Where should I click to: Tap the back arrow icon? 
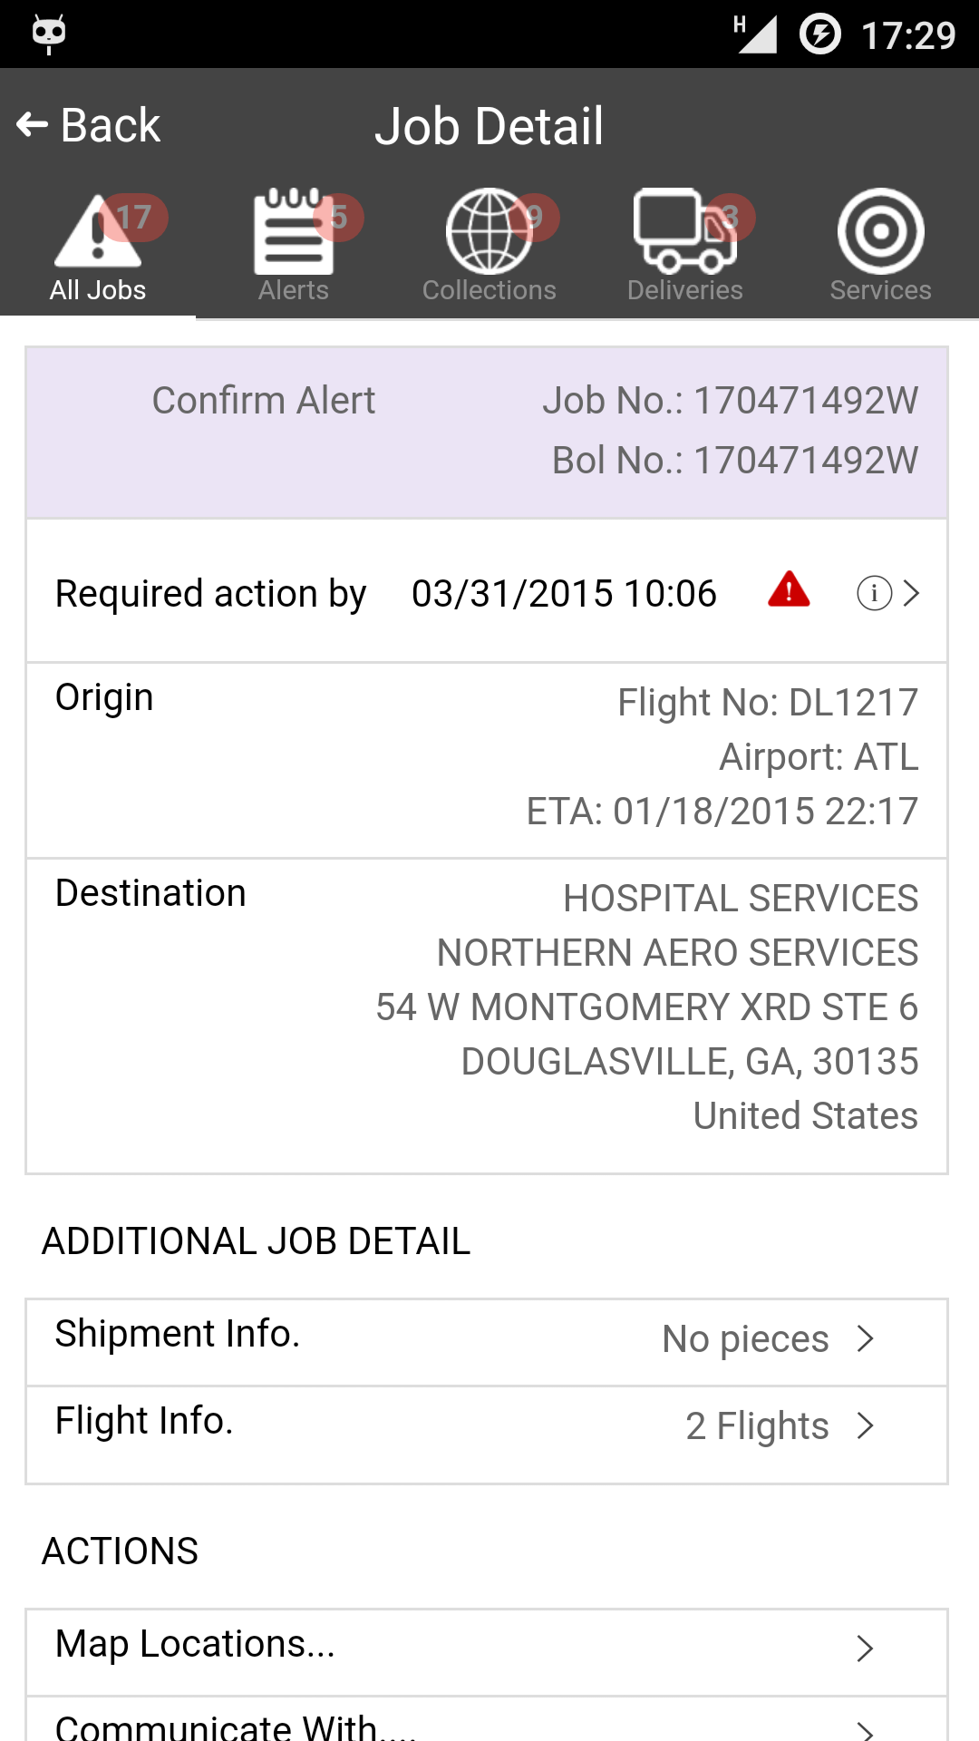click(x=33, y=125)
